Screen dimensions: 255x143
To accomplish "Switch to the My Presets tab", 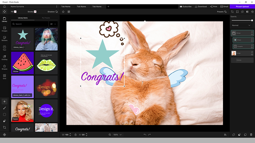I will point(46,18).
